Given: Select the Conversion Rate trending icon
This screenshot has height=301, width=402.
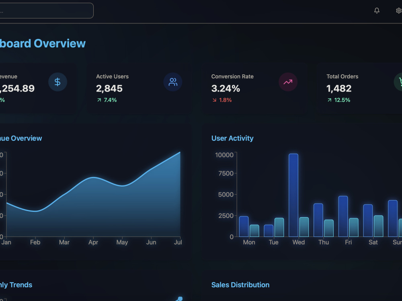Looking at the screenshot, I should (288, 82).
